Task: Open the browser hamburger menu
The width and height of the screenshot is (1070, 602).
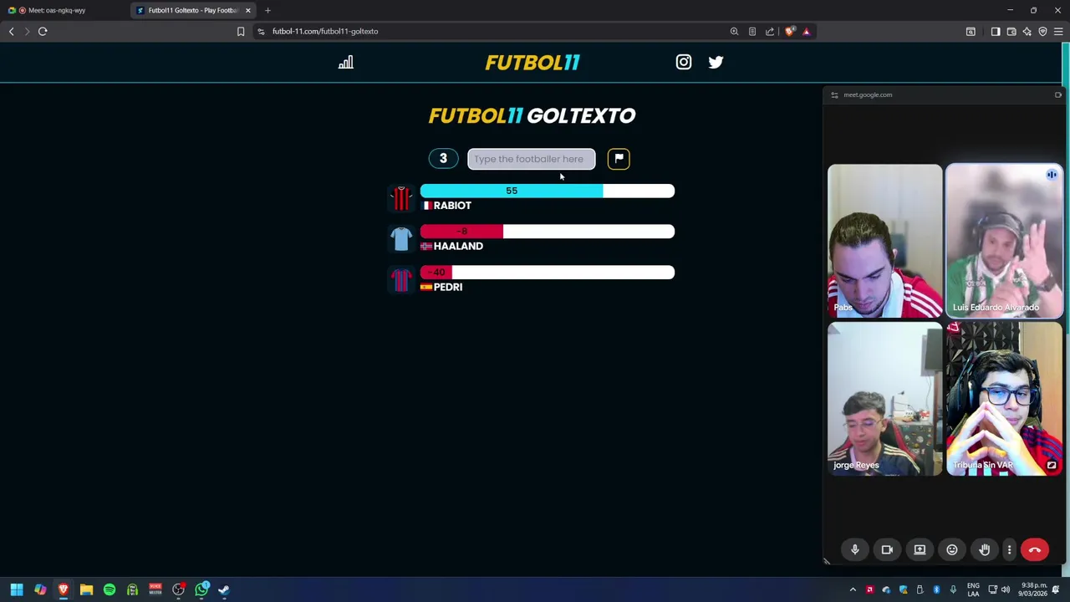Action: 1058,32
